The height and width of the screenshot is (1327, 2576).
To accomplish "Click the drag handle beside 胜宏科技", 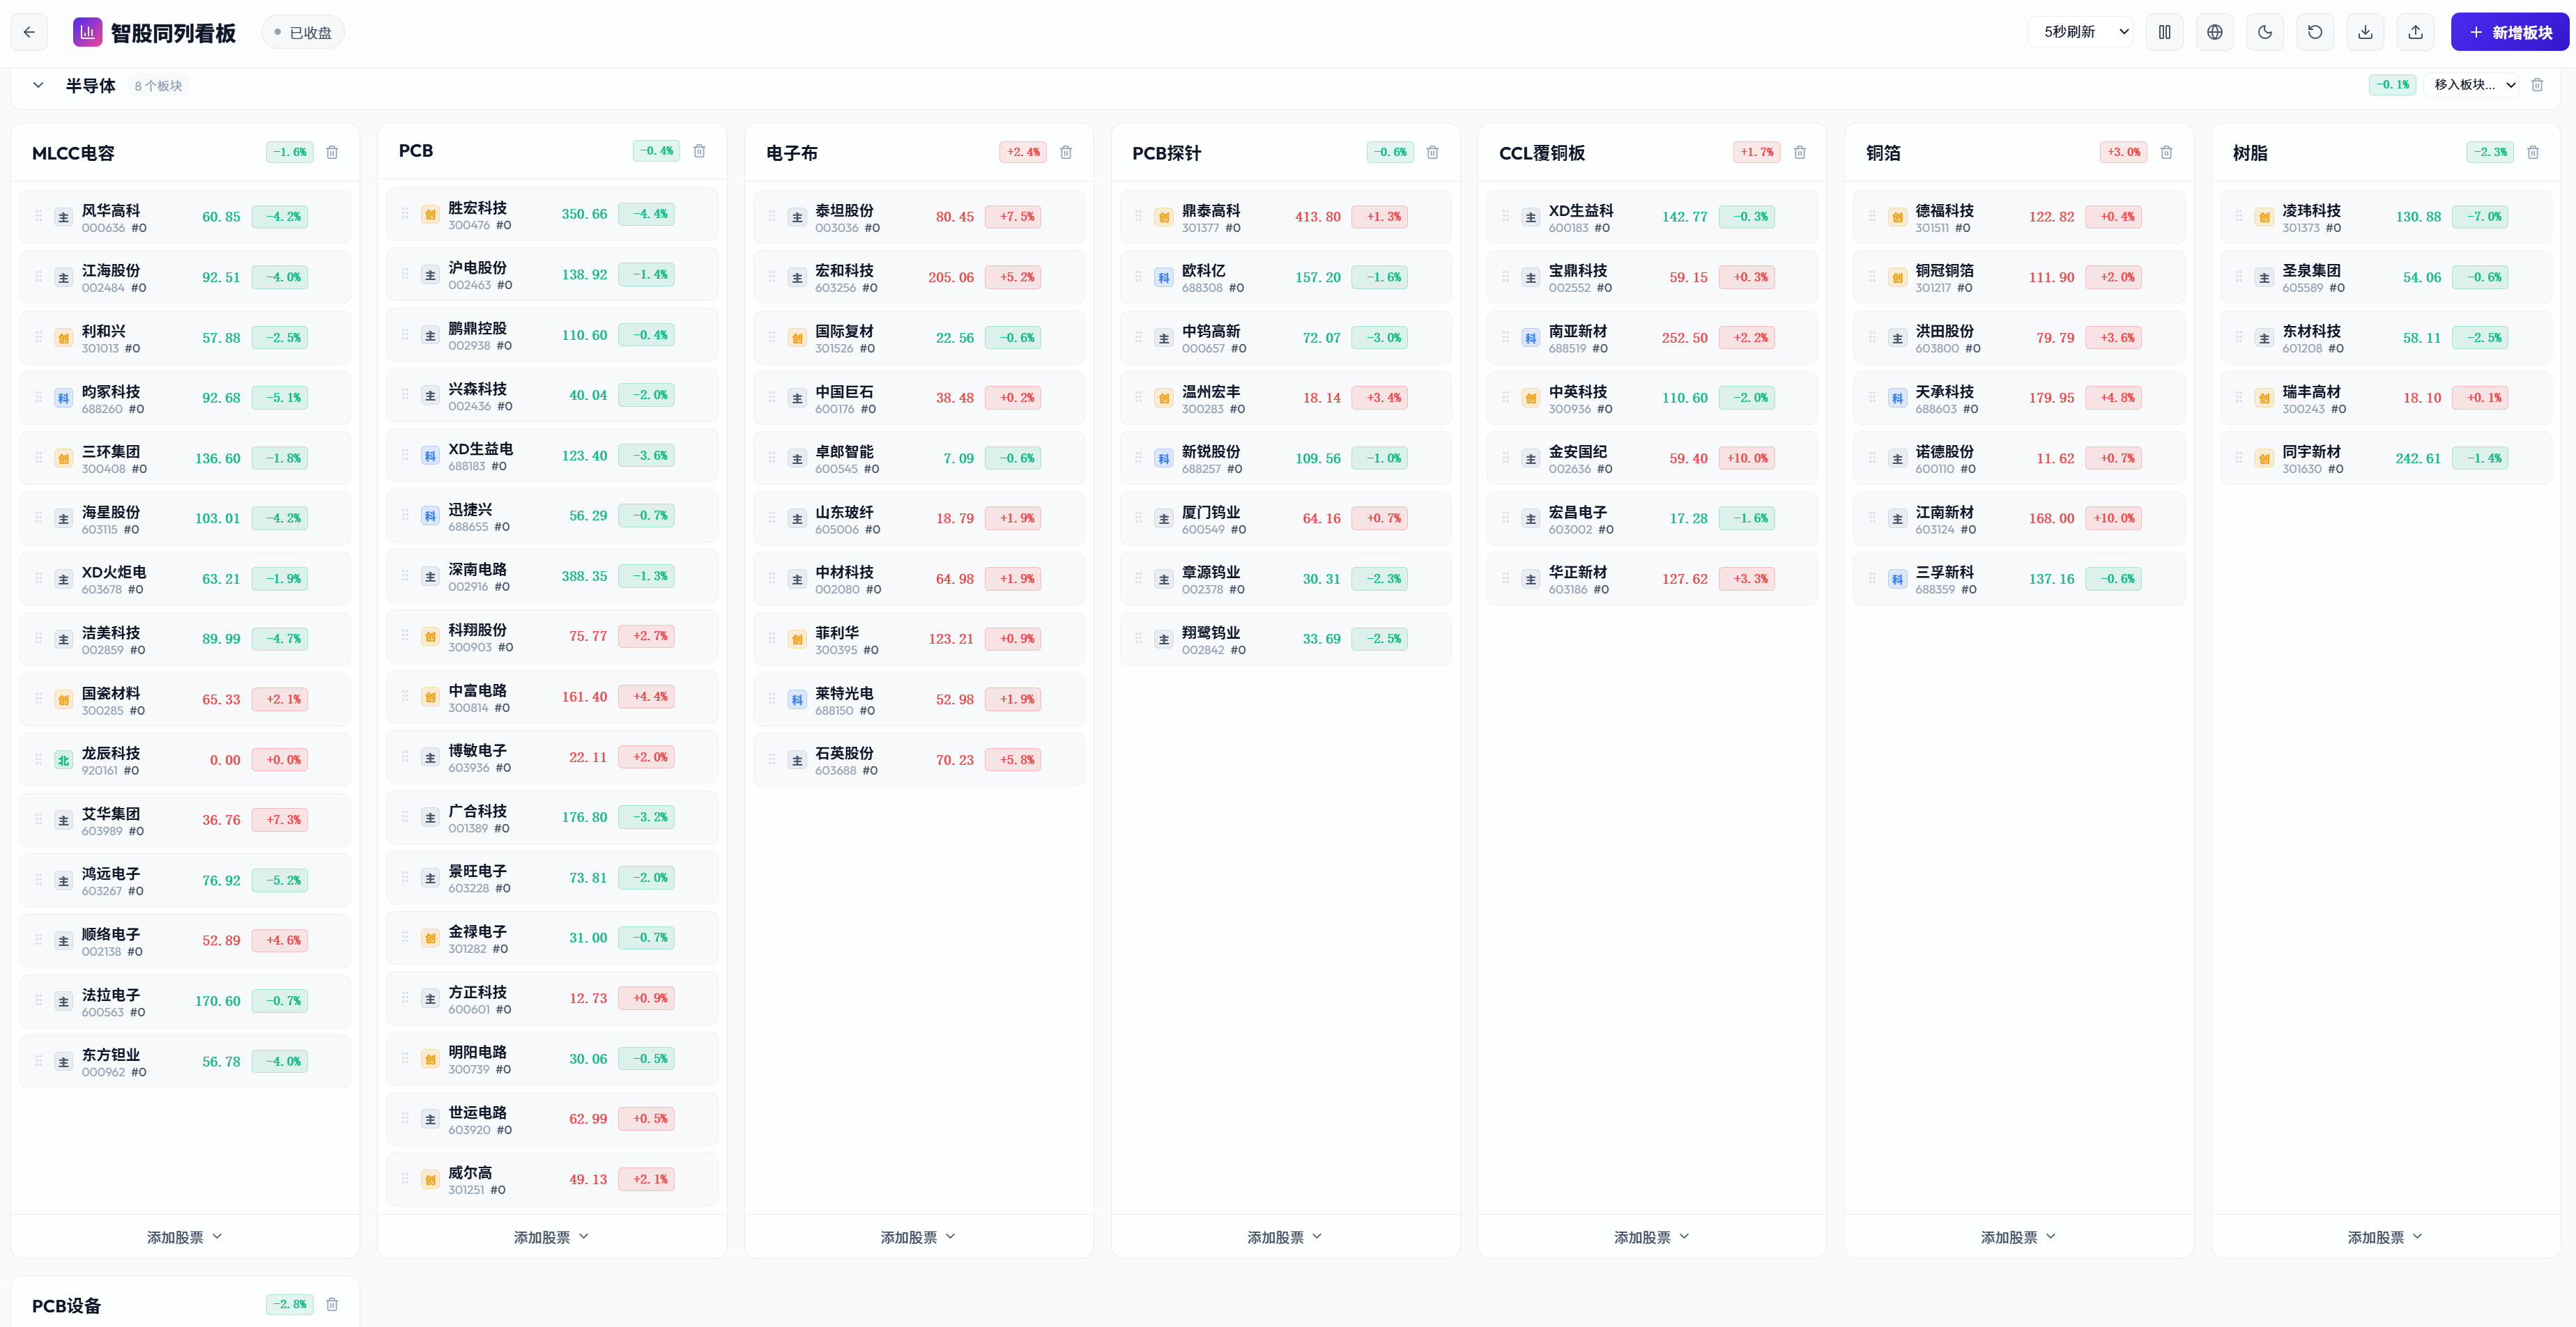I will (x=405, y=214).
